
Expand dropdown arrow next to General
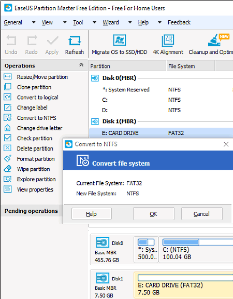(x=34, y=22)
